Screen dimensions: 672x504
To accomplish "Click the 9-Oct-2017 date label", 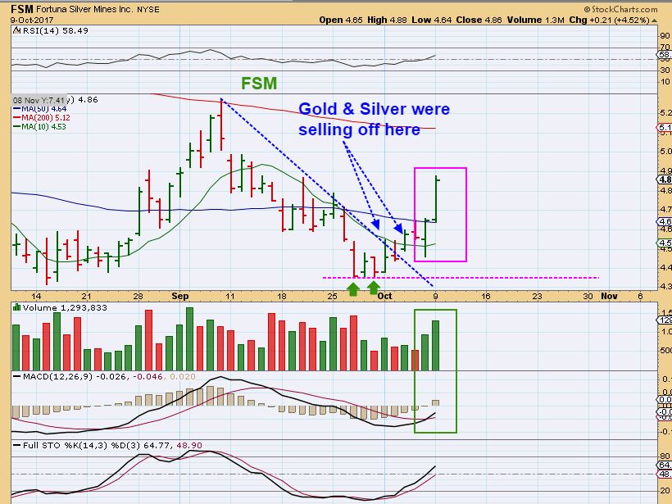I will point(32,20).
